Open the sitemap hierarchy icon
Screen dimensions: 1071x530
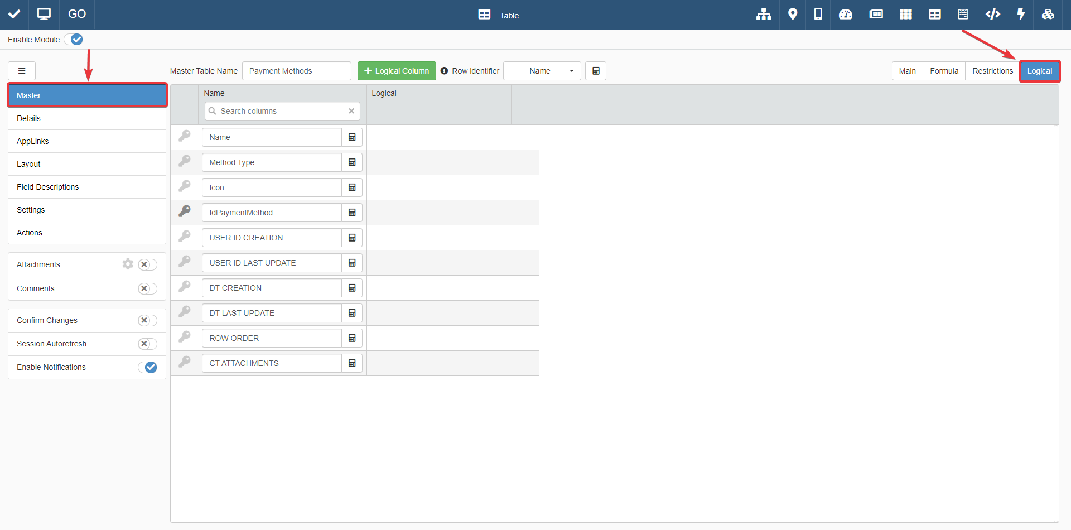764,15
